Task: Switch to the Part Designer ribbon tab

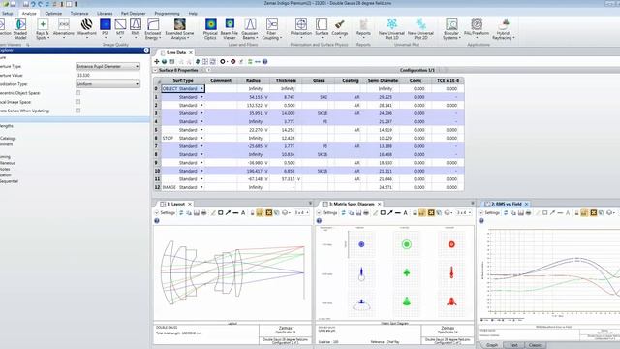Action: pos(134,13)
